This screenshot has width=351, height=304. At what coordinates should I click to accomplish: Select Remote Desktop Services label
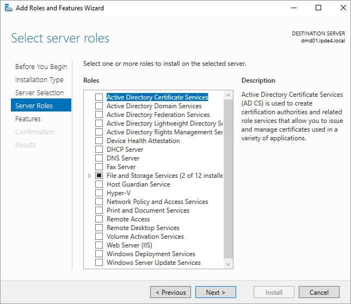pos(143,228)
